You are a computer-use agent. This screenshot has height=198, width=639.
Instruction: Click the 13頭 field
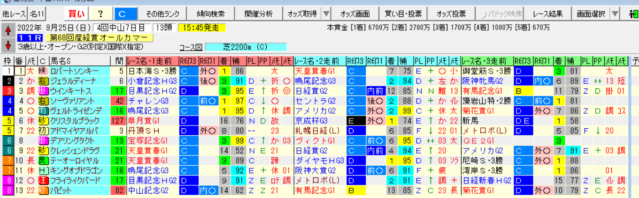pos(164,28)
